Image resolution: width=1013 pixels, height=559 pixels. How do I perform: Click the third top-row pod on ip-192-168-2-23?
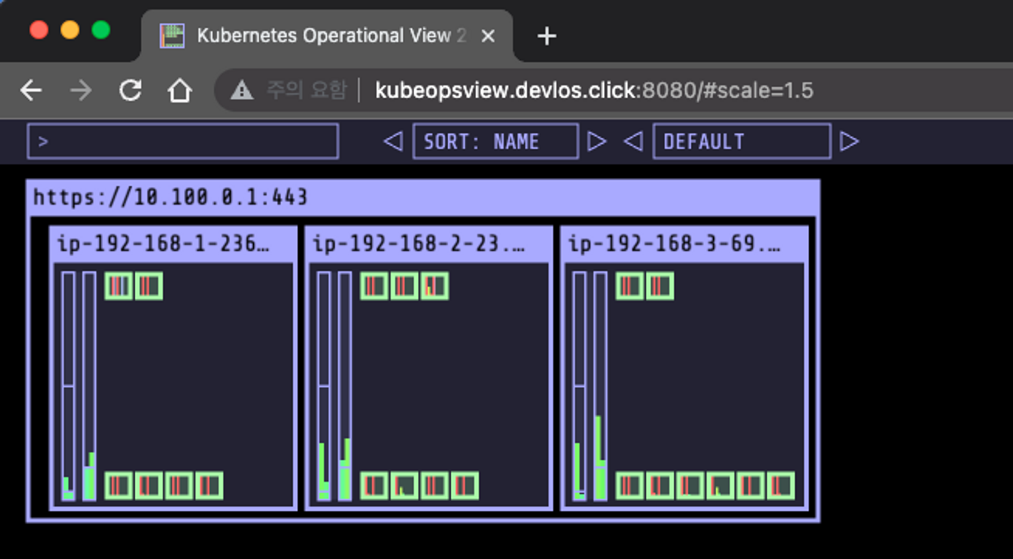point(435,286)
